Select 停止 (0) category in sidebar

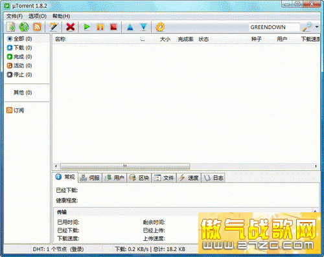pos(19,74)
